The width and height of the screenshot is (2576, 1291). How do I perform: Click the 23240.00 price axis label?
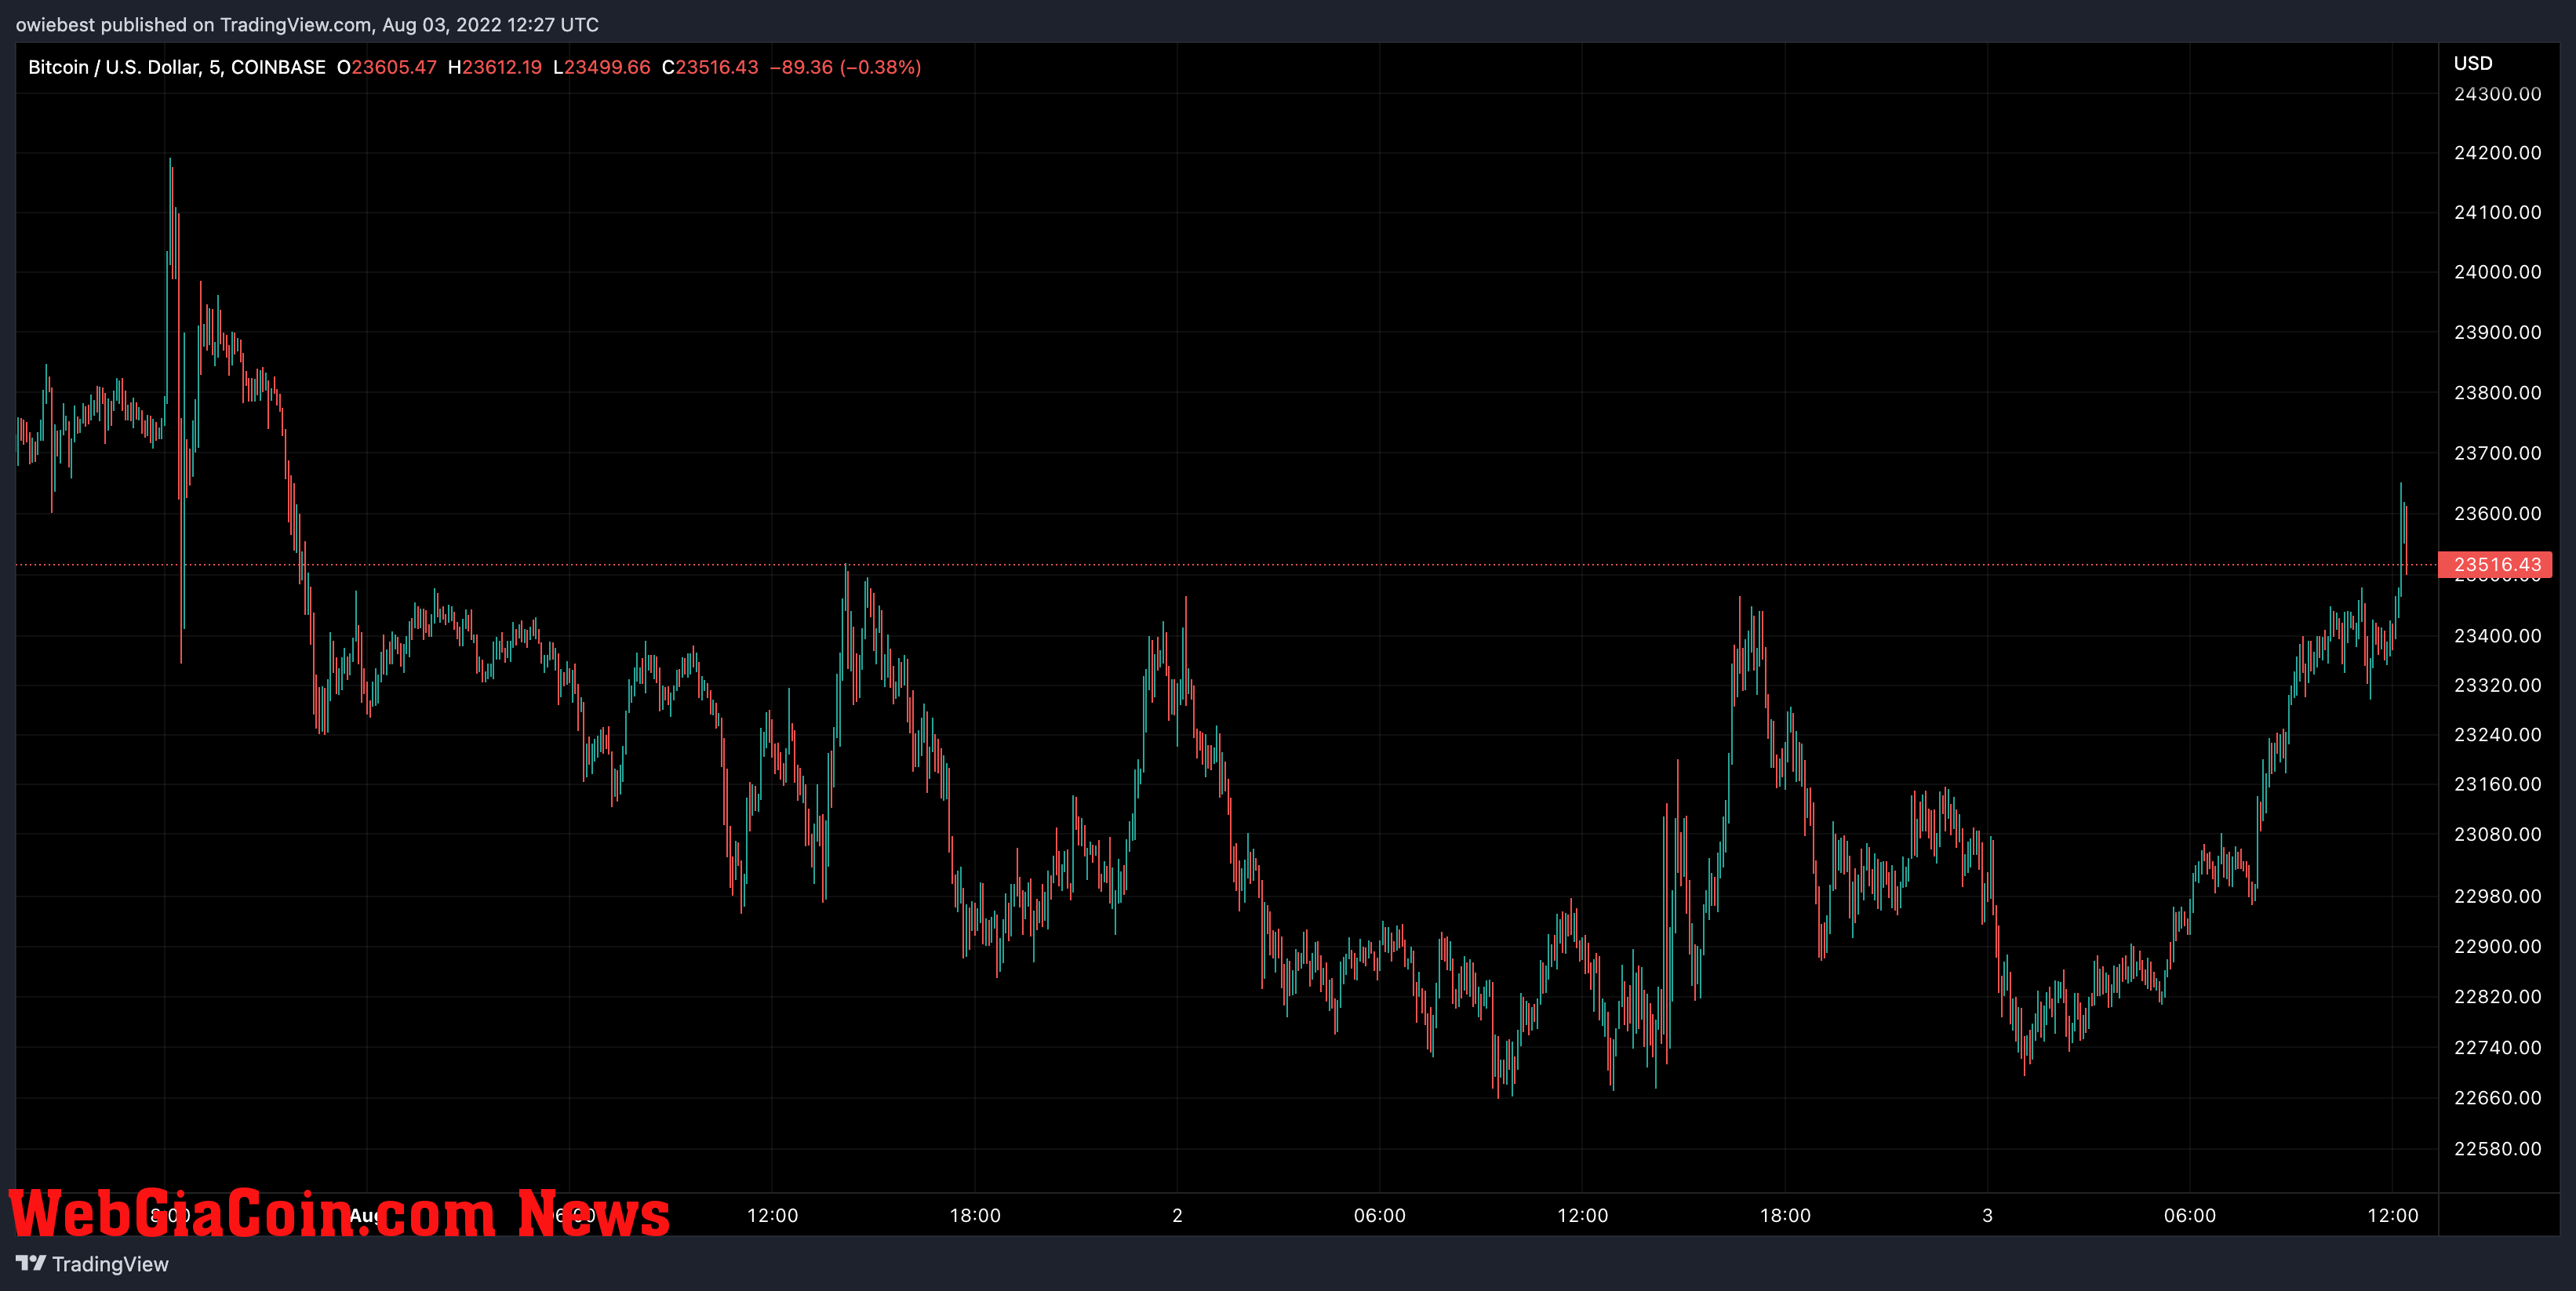(x=2497, y=735)
